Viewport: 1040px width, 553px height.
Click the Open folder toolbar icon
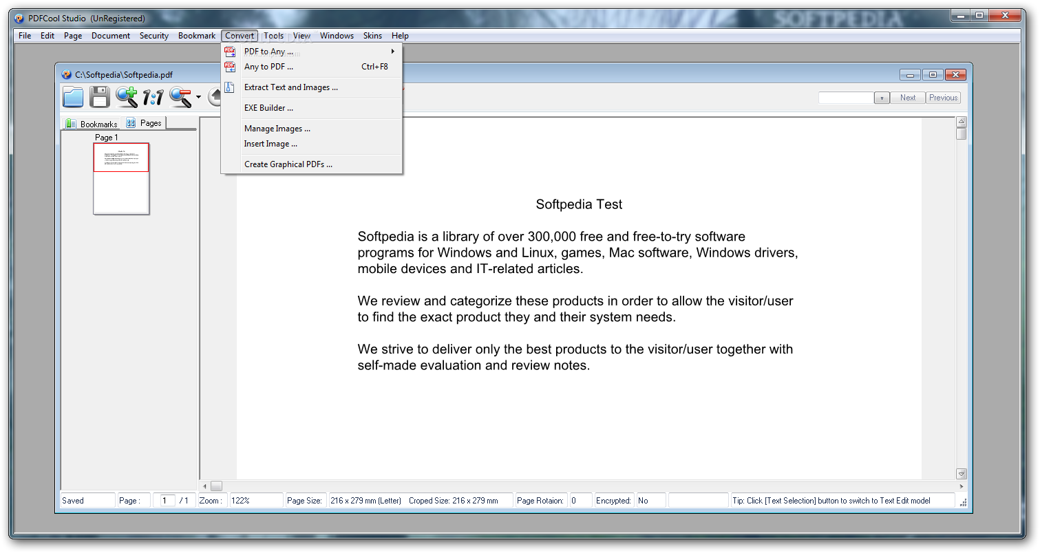click(73, 97)
